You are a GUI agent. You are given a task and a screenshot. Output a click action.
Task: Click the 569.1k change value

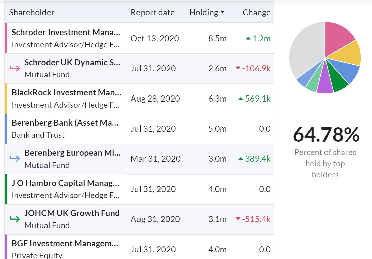tap(258, 99)
